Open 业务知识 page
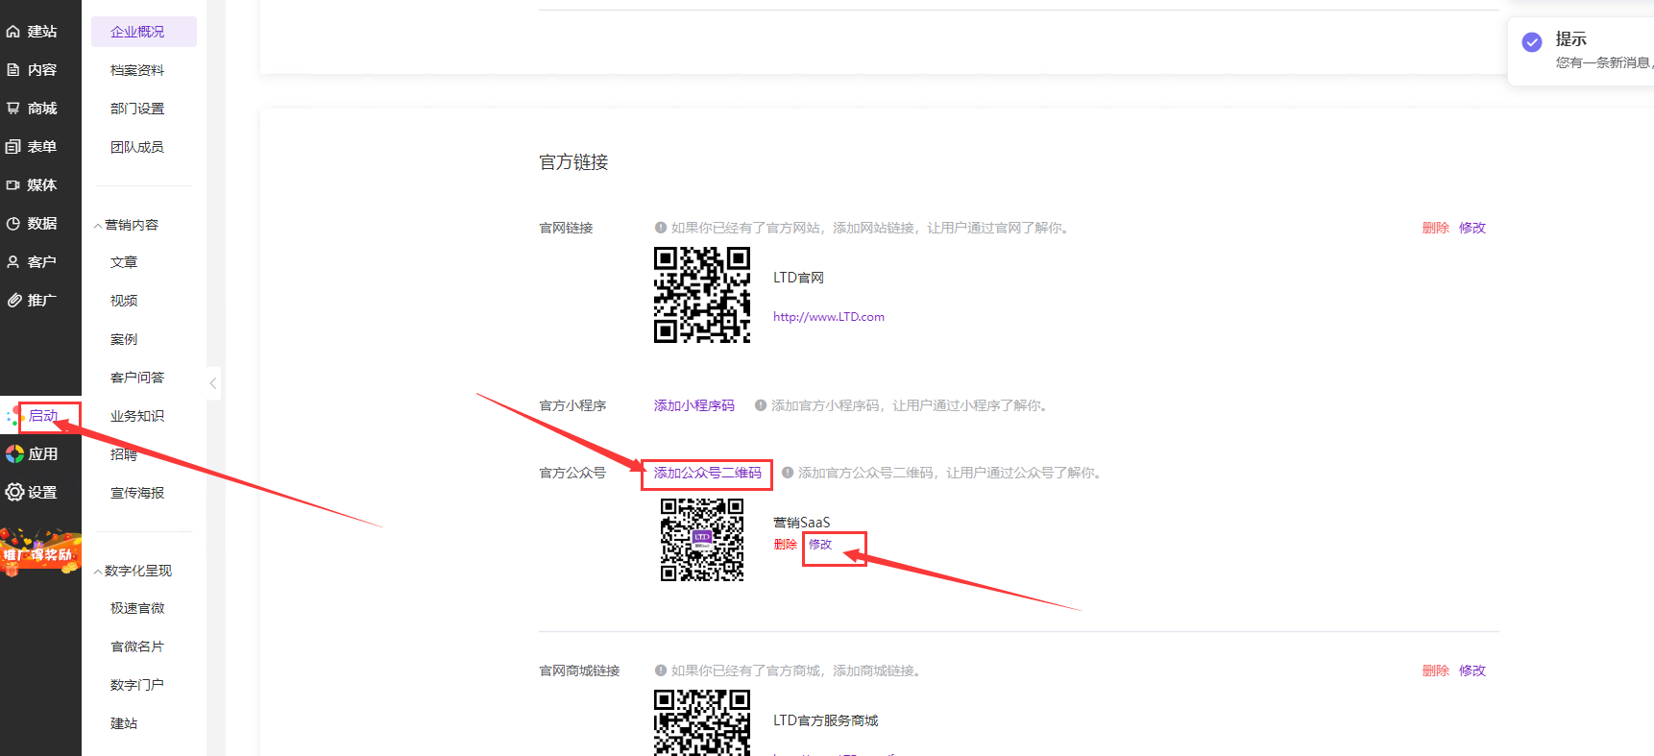The image size is (1654, 756). tap(137, 416)
